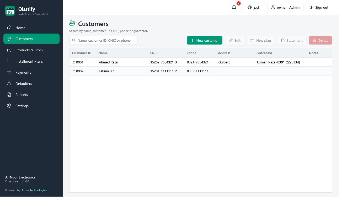Click guarantor Usman Raza (0301-2223334)

click(x=279, y=62)
